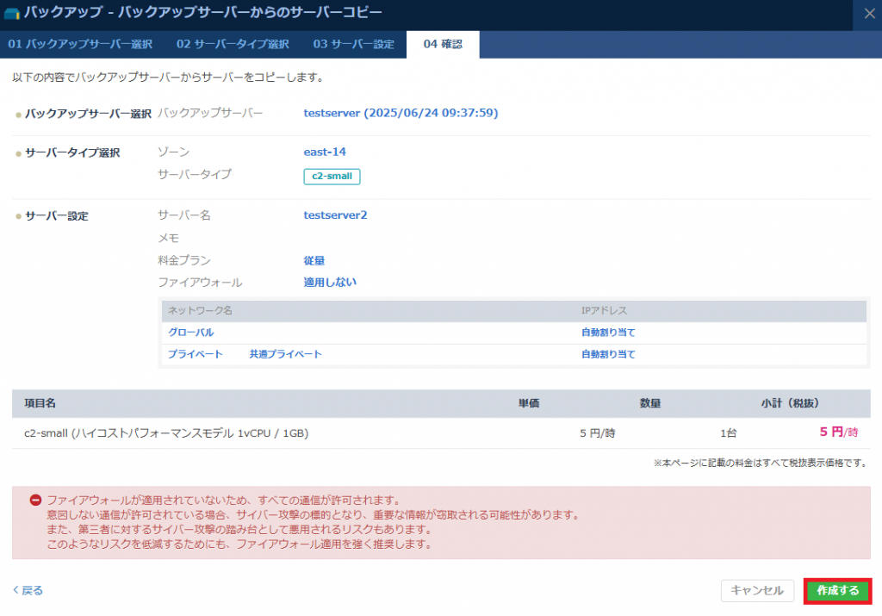Click the green 作成する button

(x=837, y=591)
